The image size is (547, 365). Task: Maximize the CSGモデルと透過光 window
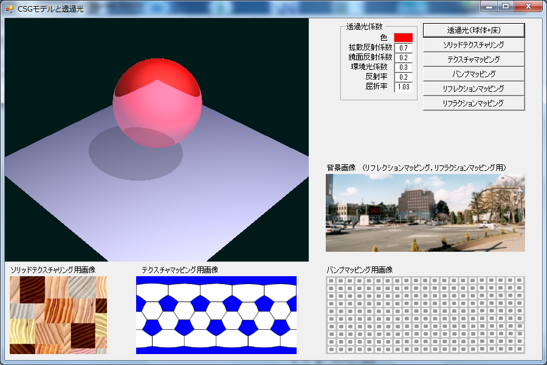click(x=506, y=6)
